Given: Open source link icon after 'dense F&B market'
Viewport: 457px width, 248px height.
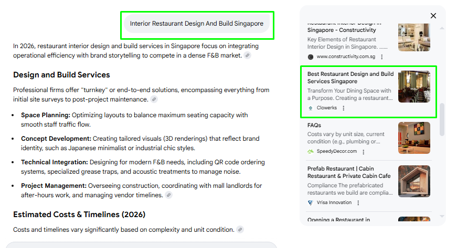Looking at the screenshot, I should pos(247,55).
